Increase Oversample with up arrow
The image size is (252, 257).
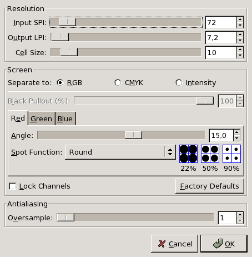(x=240, y=215)
